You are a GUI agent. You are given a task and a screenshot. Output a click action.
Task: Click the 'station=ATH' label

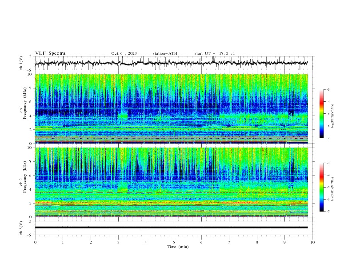click(165, 53)
